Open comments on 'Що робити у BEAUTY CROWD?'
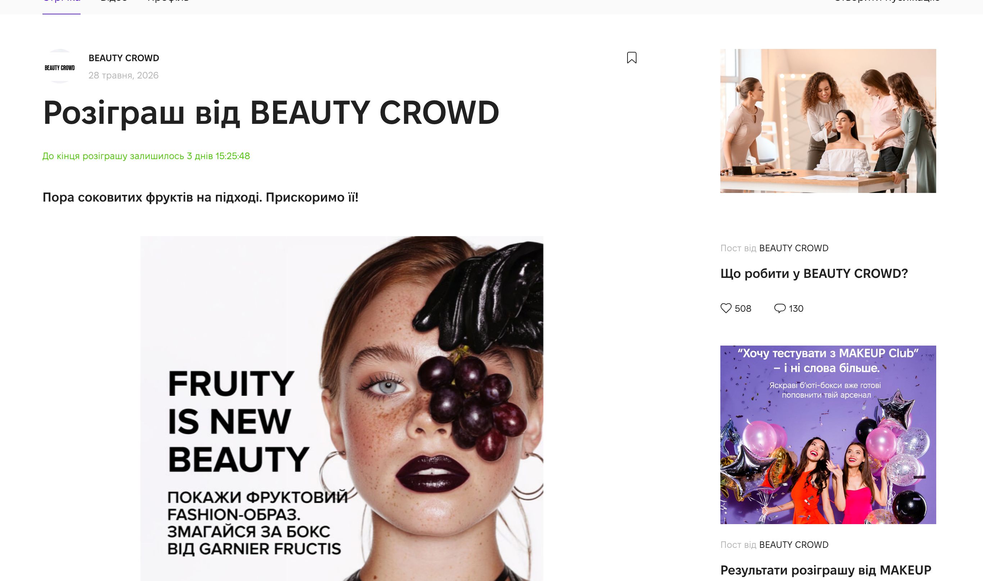The height and width of the screenshot is (581, 983). 779,308
